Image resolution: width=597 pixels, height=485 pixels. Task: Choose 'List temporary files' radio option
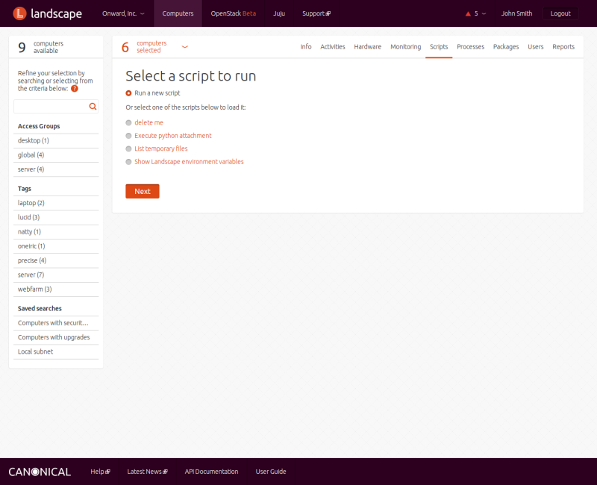coord(128,148)
